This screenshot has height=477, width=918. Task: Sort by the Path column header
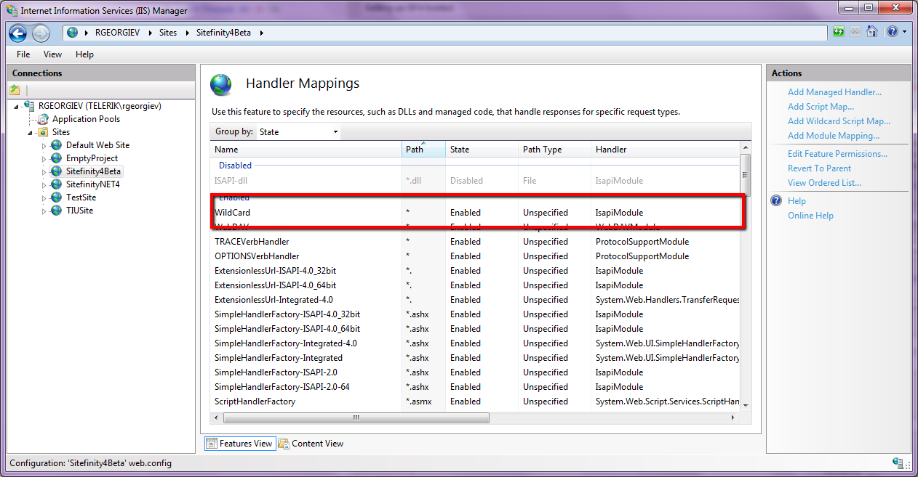coord(423,150)
